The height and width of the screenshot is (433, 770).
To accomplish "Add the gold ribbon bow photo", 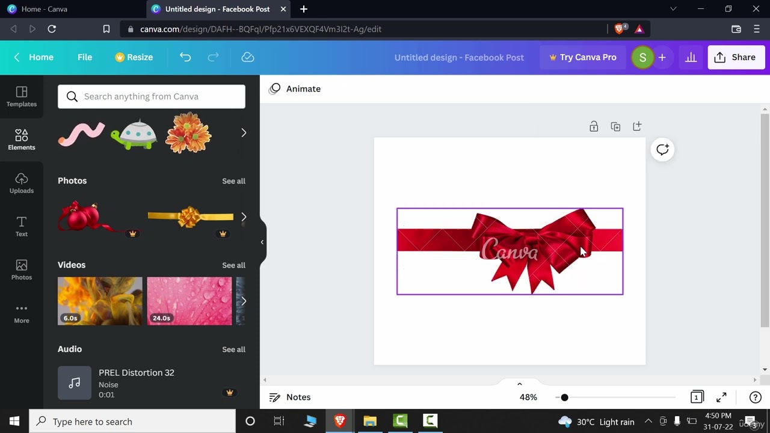I will (x=191, y=217).
